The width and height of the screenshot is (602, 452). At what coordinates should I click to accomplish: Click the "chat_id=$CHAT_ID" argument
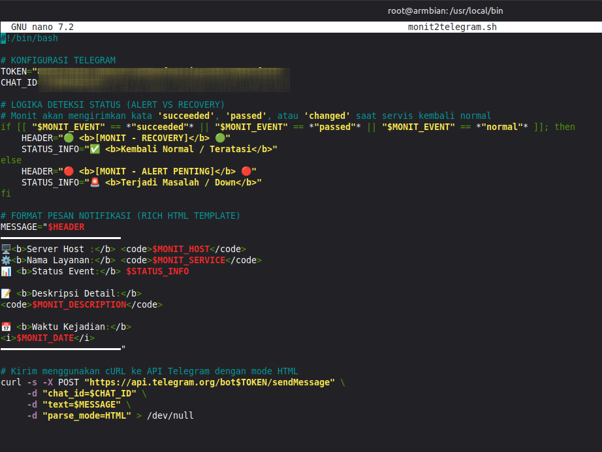coord(89,394)
